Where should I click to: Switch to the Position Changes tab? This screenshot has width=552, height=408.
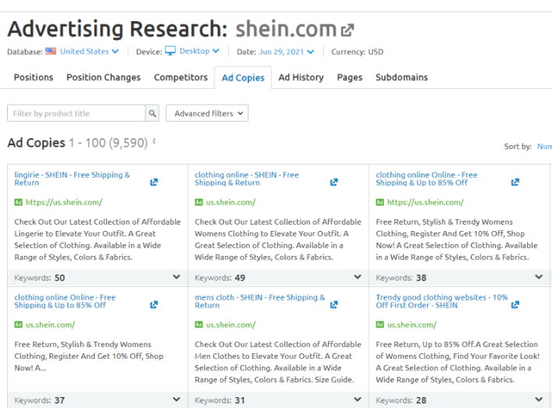click(x=104, y=77)
